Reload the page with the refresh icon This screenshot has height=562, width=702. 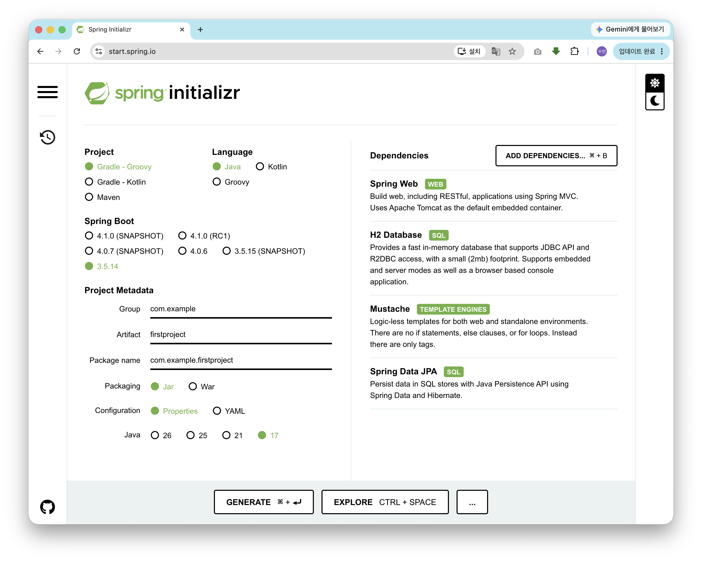[77, 51]
